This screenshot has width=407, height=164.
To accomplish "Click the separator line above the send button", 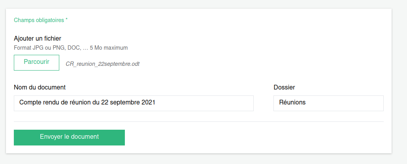I will point(198,122).
